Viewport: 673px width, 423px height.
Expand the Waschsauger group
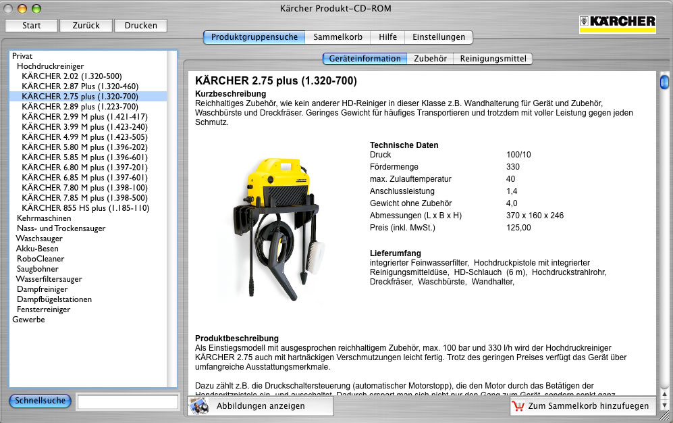39,239
